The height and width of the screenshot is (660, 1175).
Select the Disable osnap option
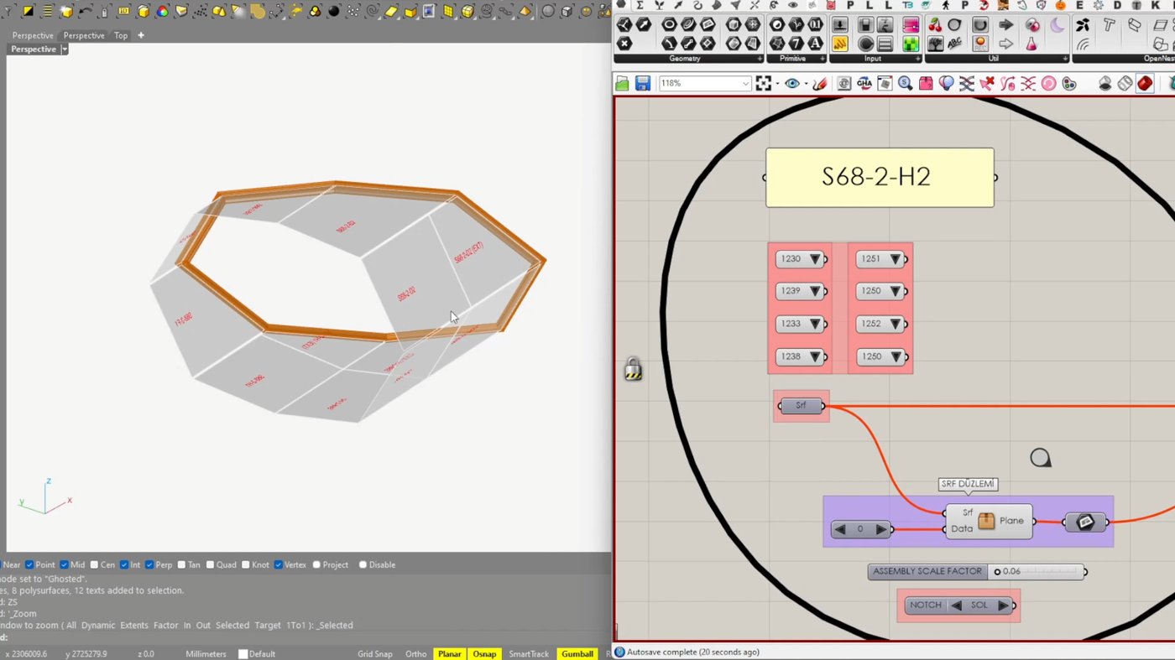click(363, 565)
